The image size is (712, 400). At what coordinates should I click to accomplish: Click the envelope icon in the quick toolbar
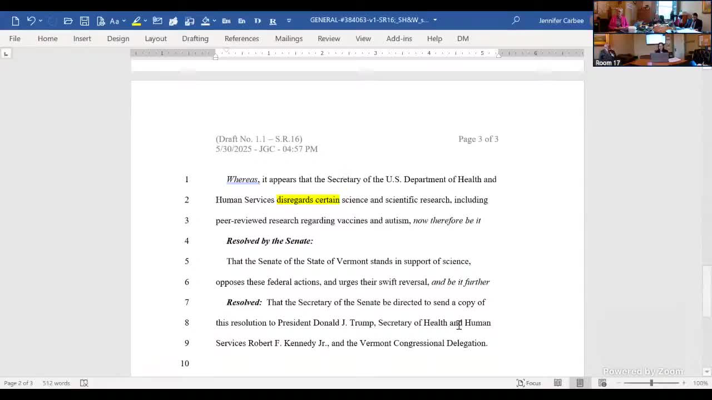pyautogui.click(x=157, y=21)
